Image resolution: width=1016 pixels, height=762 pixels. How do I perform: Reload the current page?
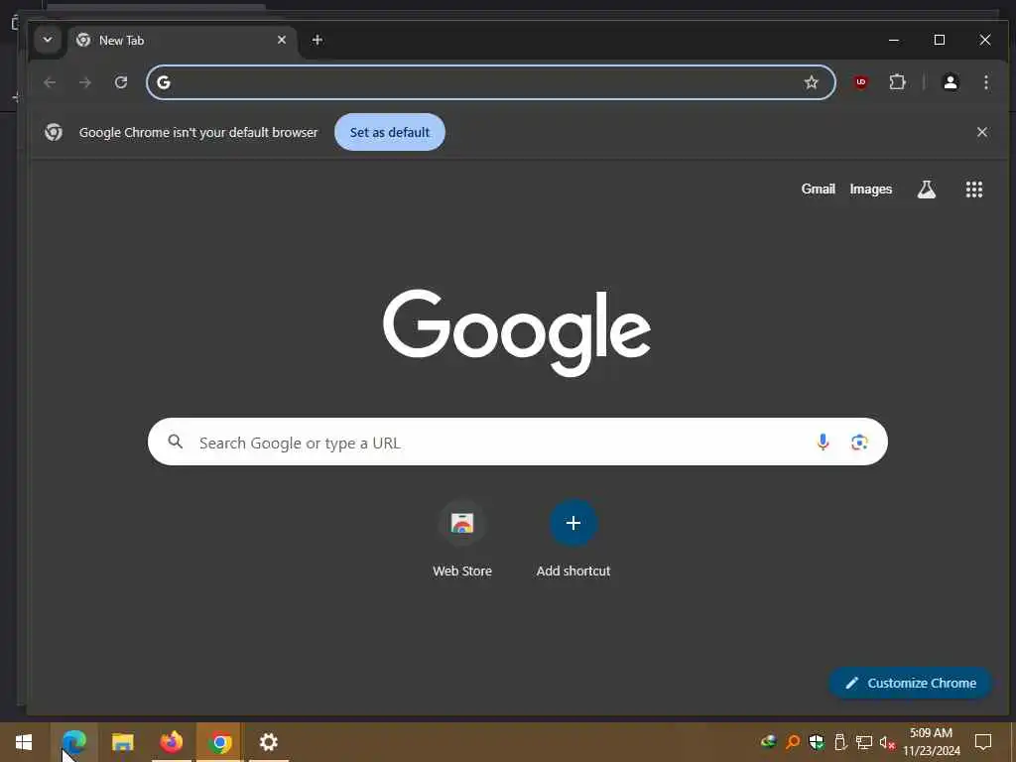(120, 82)
